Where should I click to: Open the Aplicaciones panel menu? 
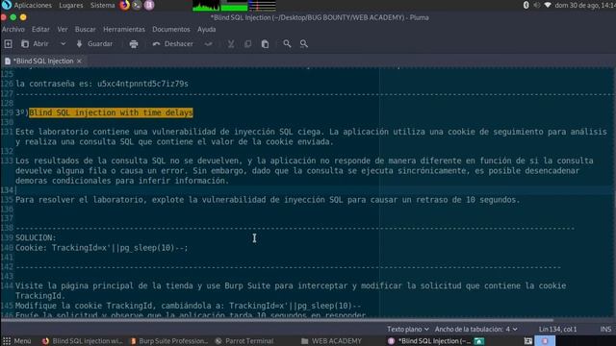tap(33, 5)
